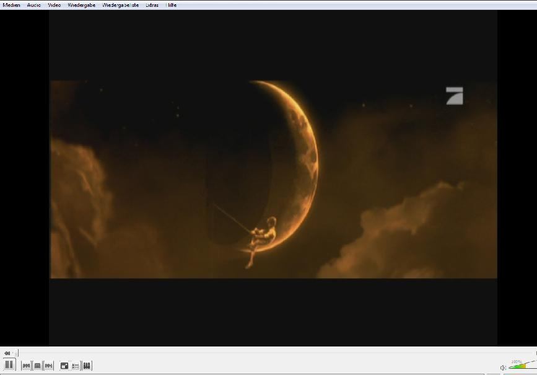Skip to the previous media item
Image resolution: width=537 pixels, height=375 pixels.
[26, 366]
